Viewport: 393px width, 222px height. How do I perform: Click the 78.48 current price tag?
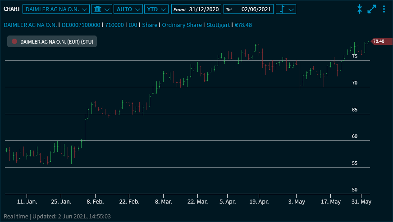click(378, 41)
